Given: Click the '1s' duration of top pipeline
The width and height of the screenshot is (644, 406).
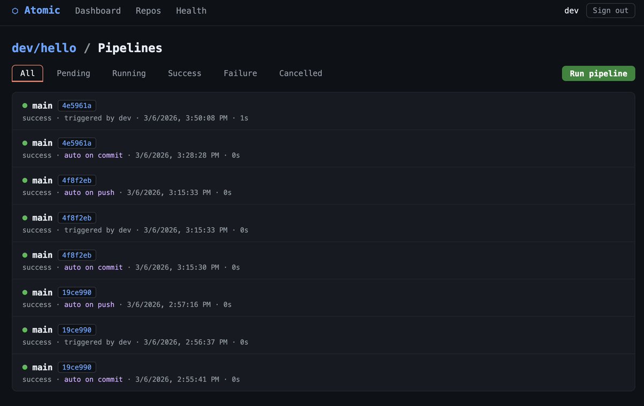Looking at the screenshot, I should tap(244, 118).
